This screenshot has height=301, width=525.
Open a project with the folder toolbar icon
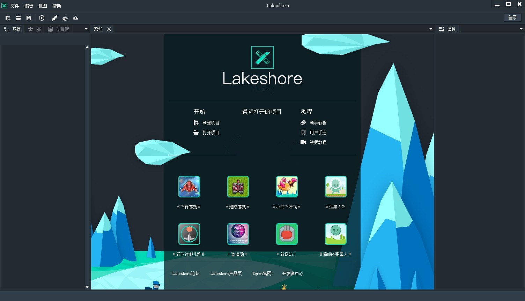tap(19, 18)
